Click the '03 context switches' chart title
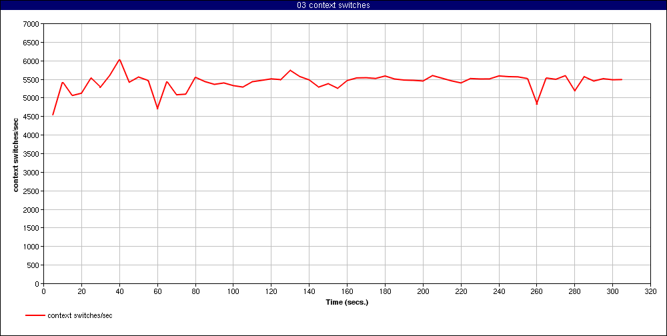Viewport: 667px width, 336px height. (333, 5)
